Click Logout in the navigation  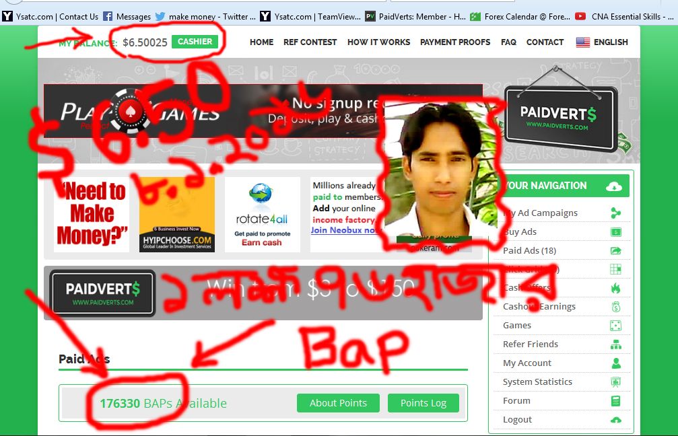click(x=517, y=420)
